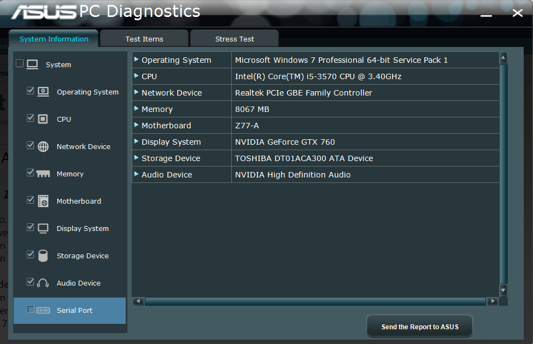Image resolution: width=533 pixels, height=344 pixels.
Task: Select Motherboard label in sidebar list
Action: (79, 201)
